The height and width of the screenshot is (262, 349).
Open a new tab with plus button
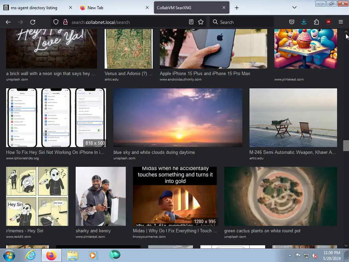(237, 8)
